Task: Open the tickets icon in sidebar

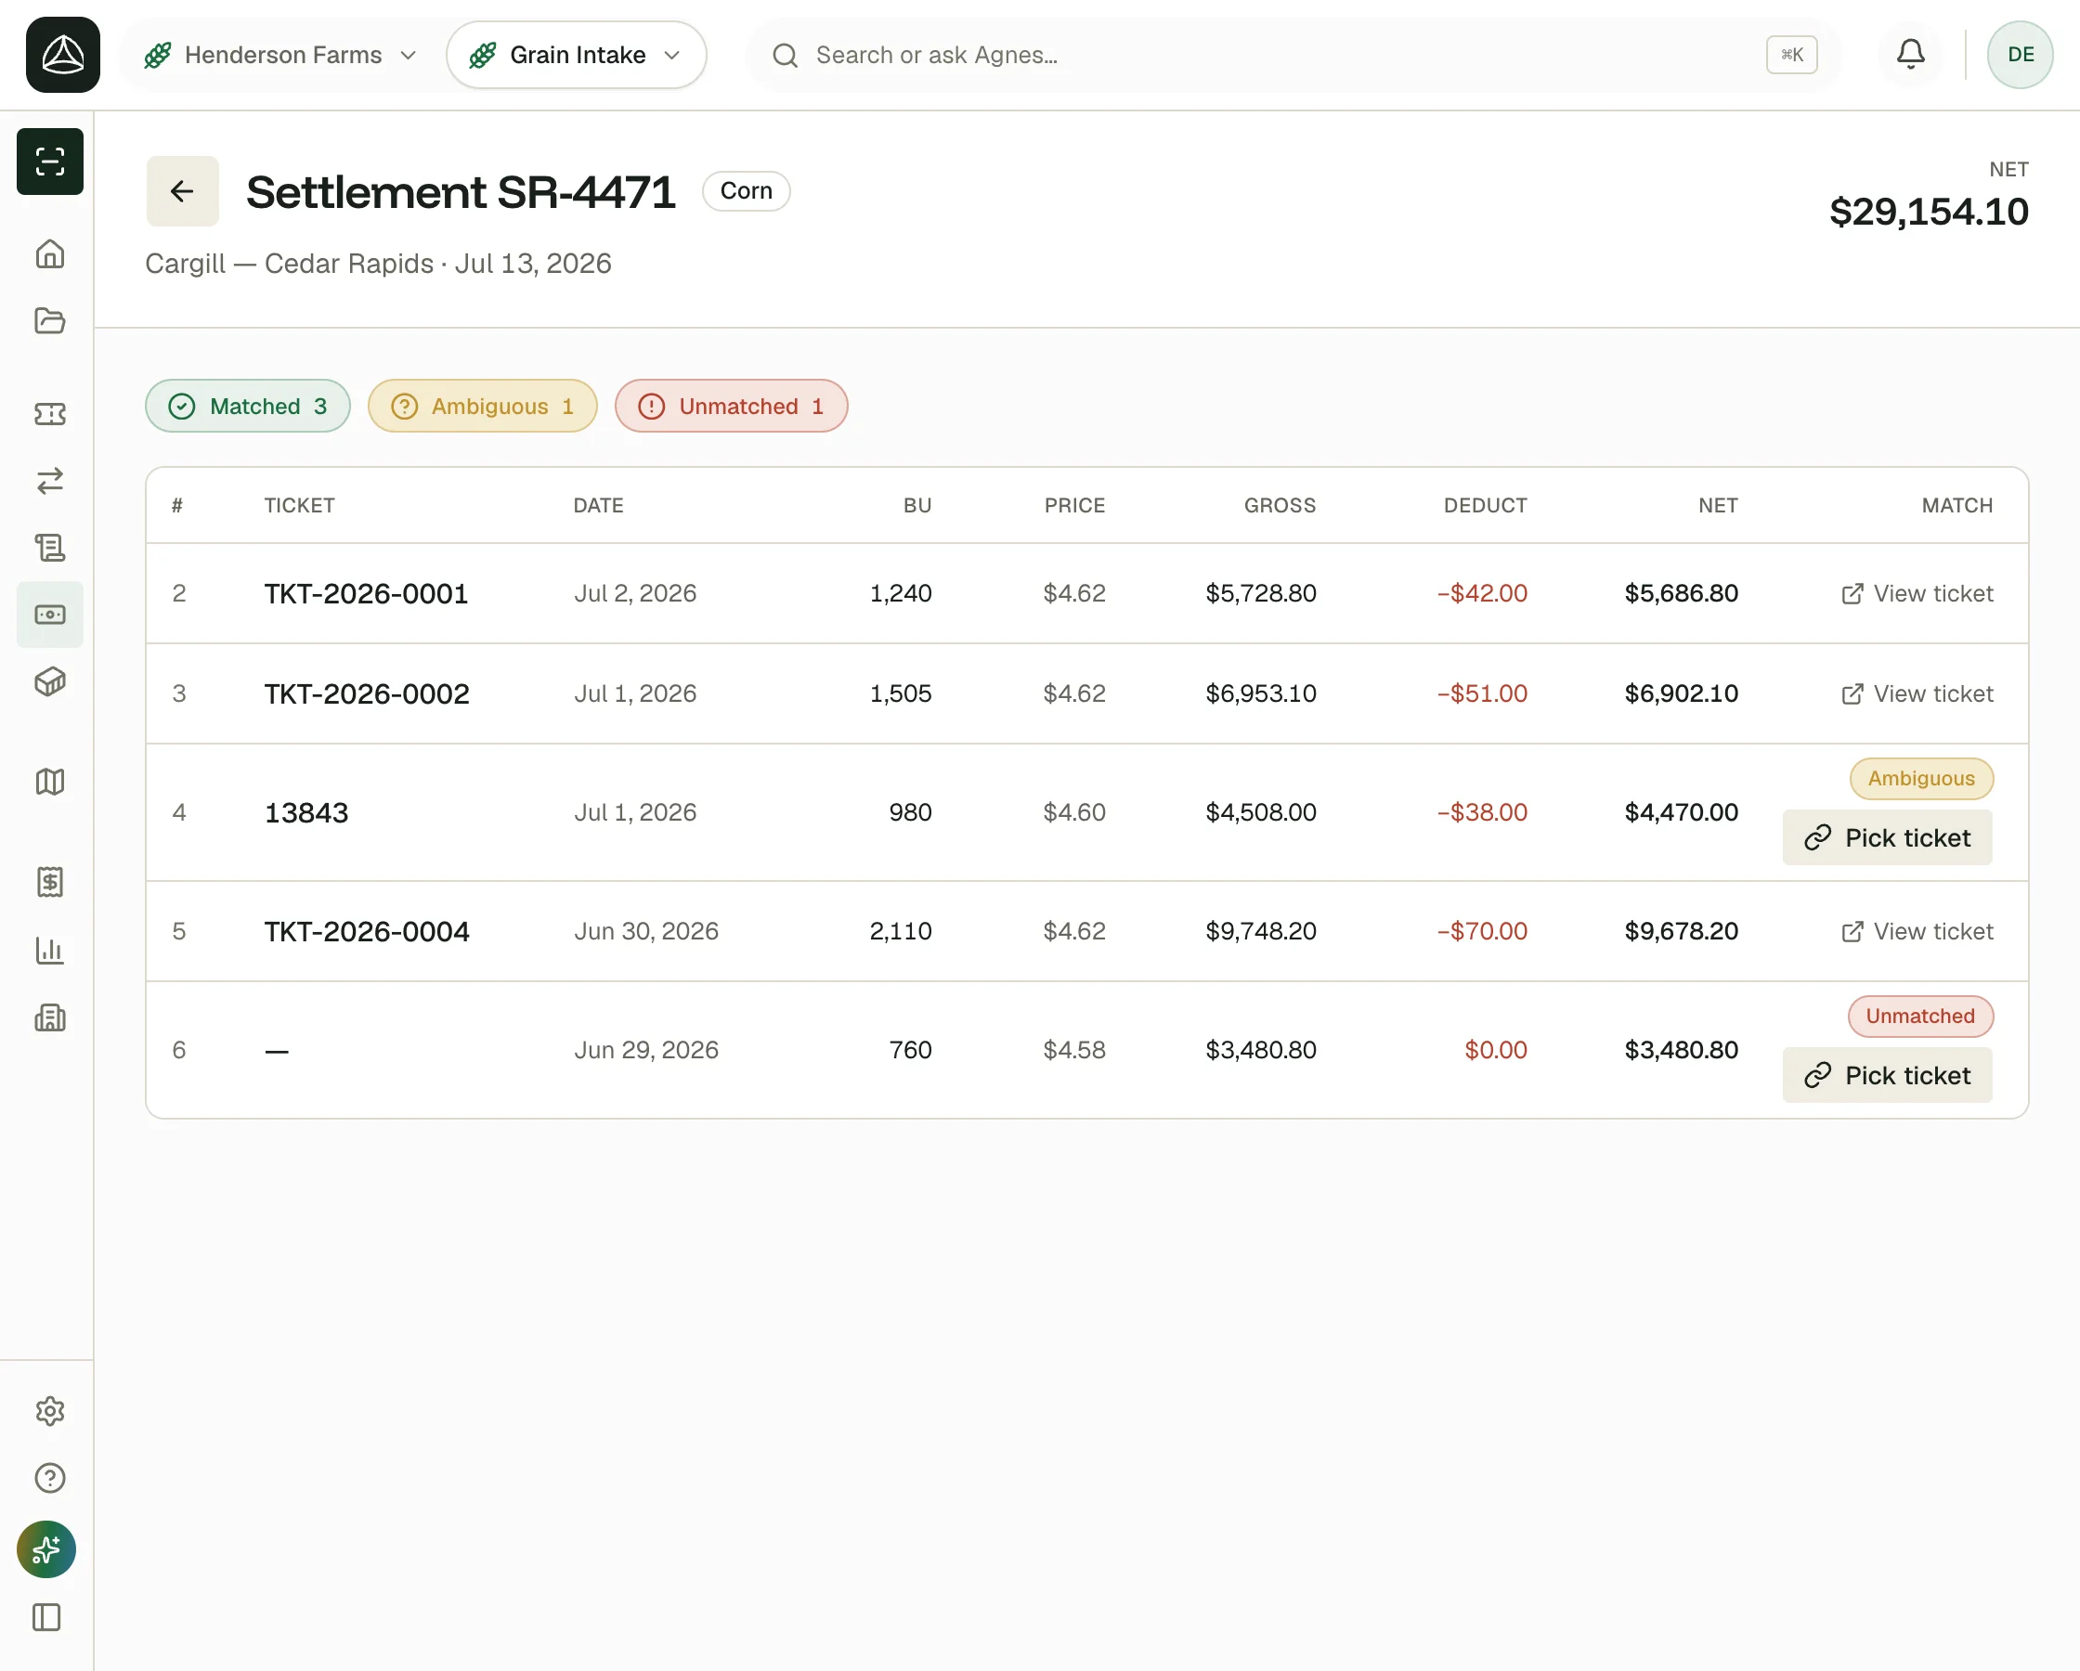Action: [x=50, y=414]
